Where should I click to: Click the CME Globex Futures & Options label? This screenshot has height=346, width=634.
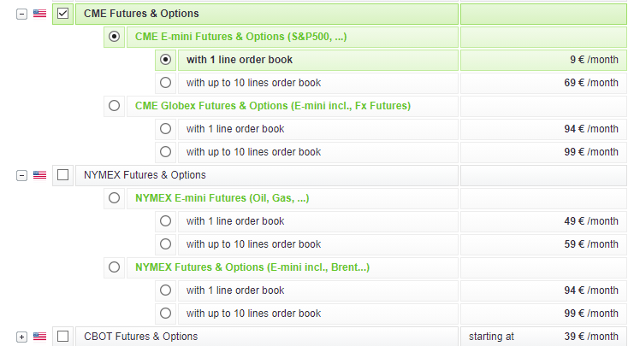tap(273, 106)
